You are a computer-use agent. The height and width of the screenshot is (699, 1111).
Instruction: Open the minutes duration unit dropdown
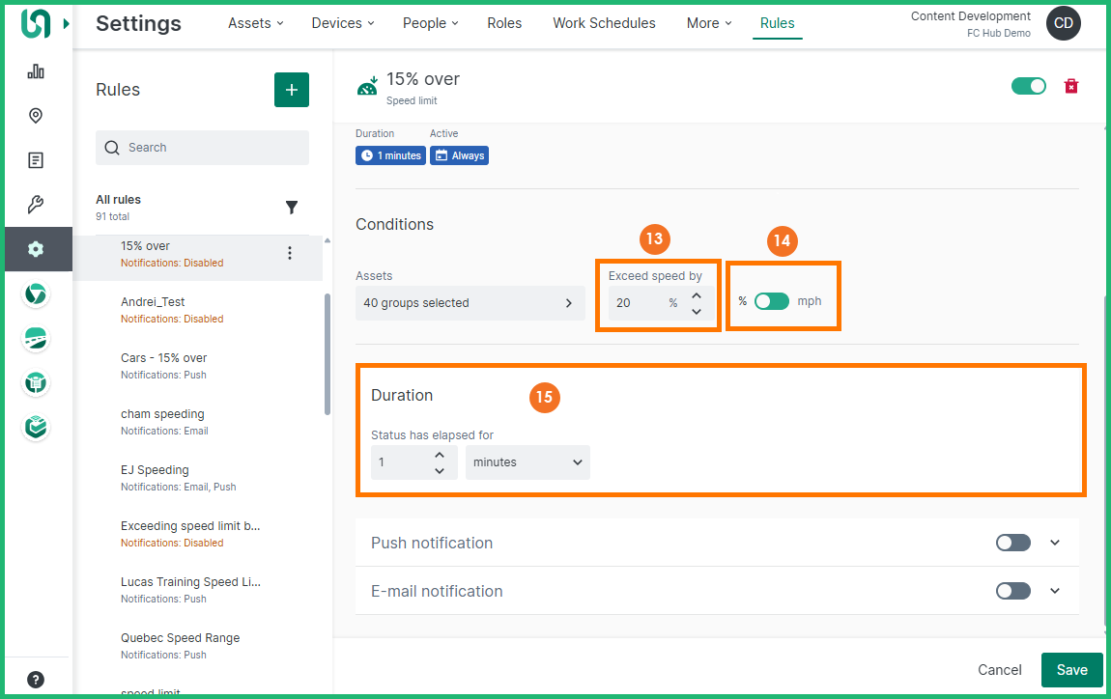(527, 462)
